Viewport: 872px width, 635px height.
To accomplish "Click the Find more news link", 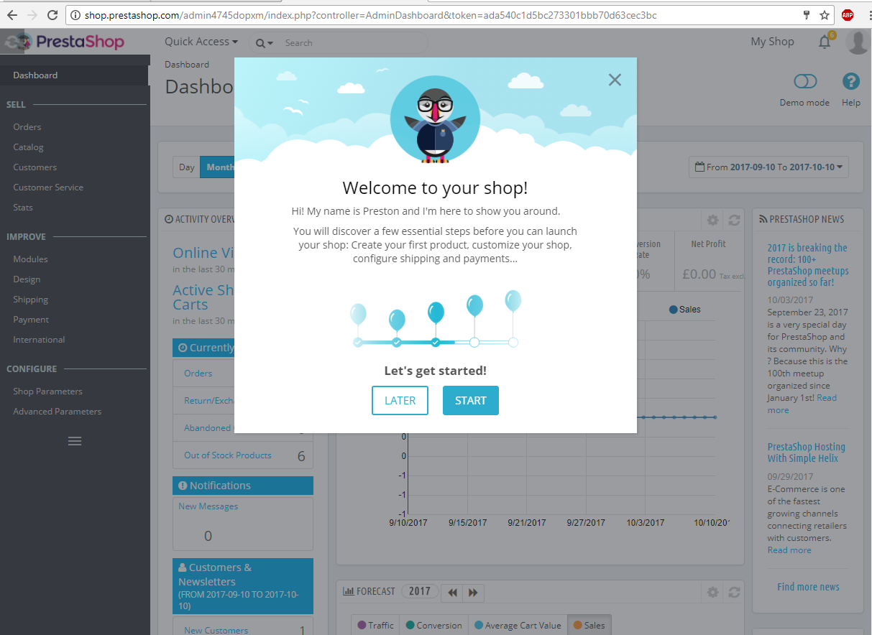I will pos(808,587).
